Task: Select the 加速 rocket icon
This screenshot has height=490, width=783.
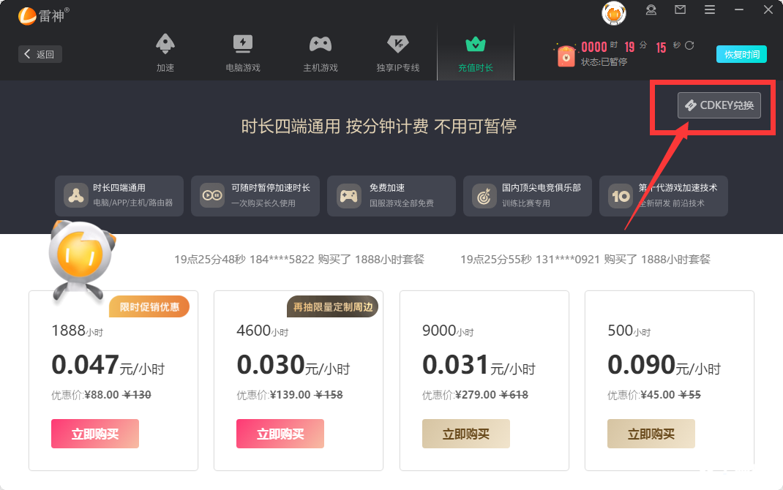Action: click(165, 44)
